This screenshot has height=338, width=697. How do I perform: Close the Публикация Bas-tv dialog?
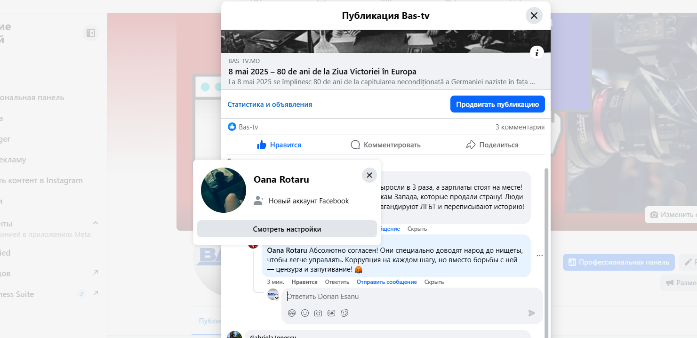534,16
